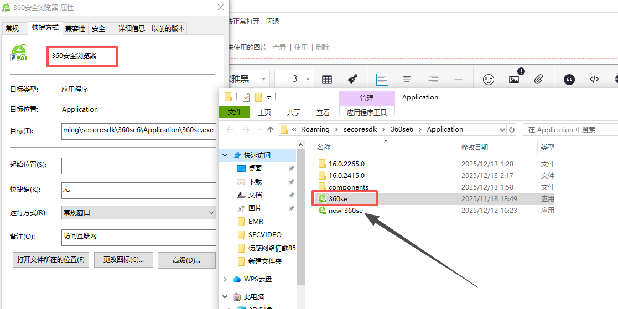Collapse the 快速访问 tree node
The image size is (618, 309).
pos(225,155)
